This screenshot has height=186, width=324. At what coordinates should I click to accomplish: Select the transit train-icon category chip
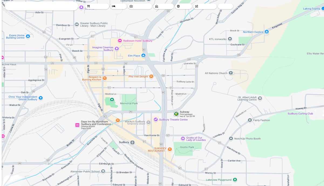[183, 6]
